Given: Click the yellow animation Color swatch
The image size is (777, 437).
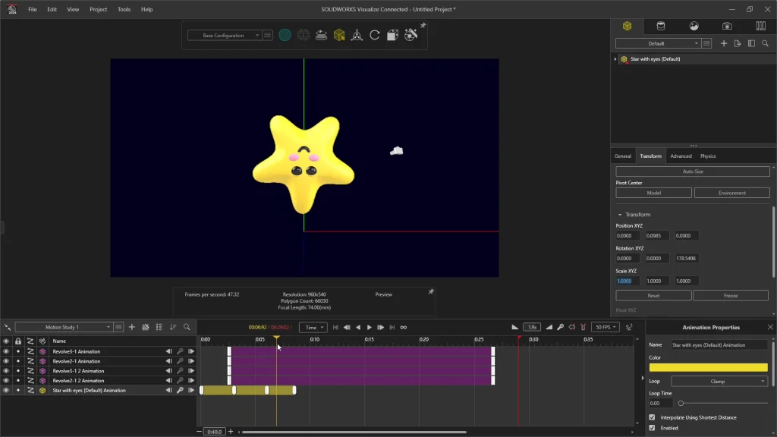Looking at the screenshot, I should (x=708, y=367).
